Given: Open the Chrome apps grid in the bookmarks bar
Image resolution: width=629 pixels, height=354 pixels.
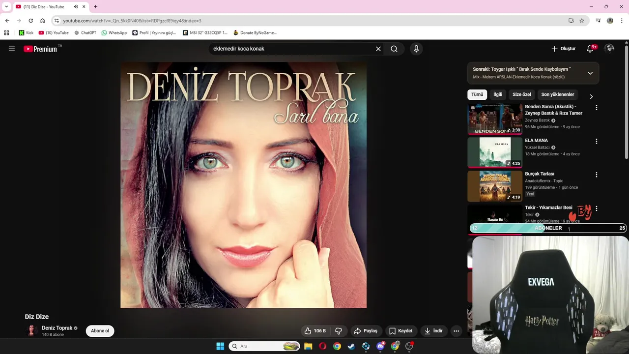Looking at the screenshot, I should [6, 33].
